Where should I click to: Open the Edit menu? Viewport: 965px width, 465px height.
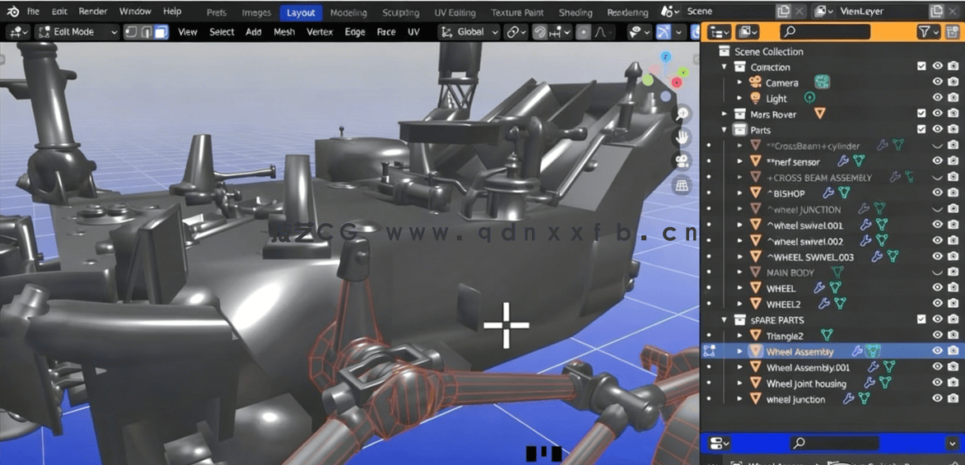[60, 11]
